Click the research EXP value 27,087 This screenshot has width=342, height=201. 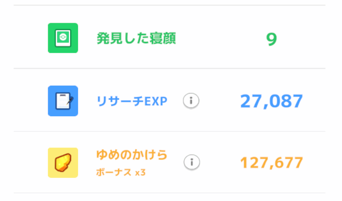(x=272, y=101)
